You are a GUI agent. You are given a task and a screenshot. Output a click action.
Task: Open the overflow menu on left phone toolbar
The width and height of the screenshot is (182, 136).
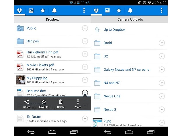pos(84,11)
